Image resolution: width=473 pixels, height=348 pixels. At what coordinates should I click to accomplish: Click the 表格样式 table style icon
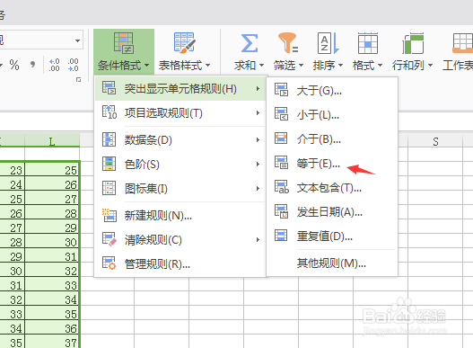[x=184, y=43]
